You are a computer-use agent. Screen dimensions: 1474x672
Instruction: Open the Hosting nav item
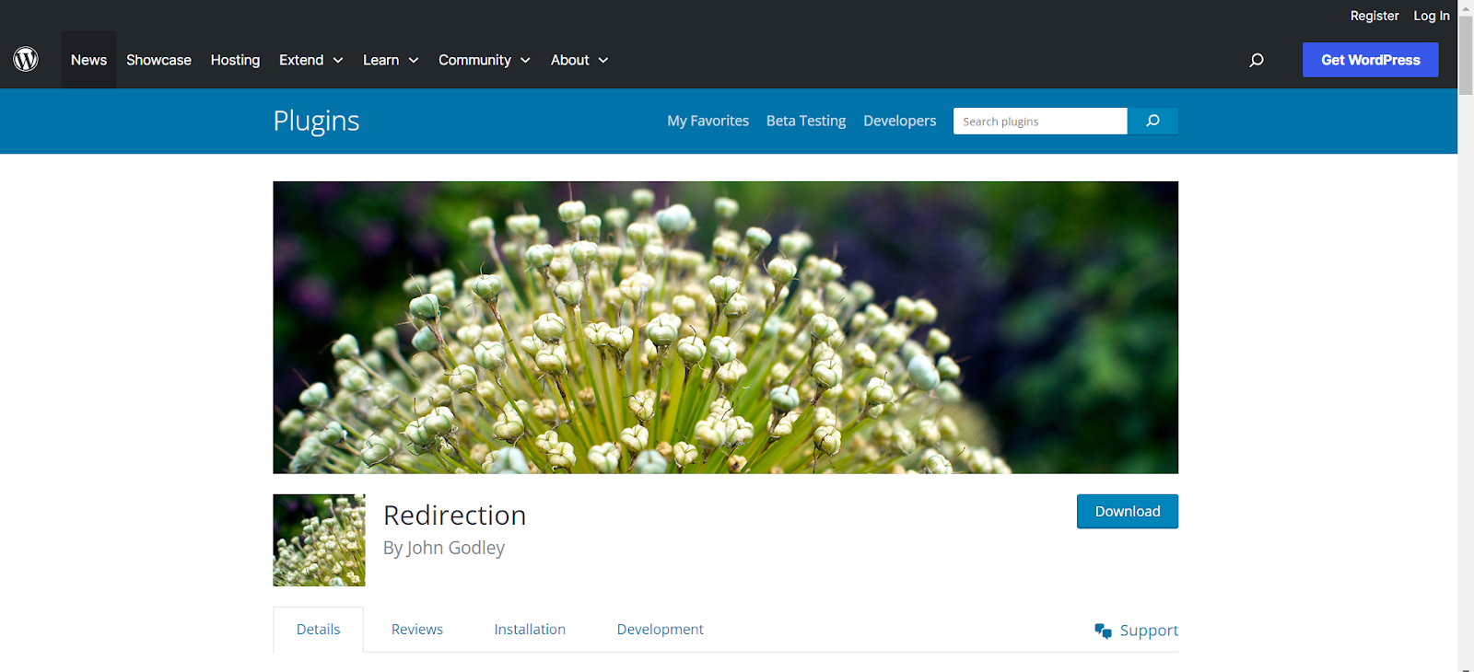click(235, 60)
